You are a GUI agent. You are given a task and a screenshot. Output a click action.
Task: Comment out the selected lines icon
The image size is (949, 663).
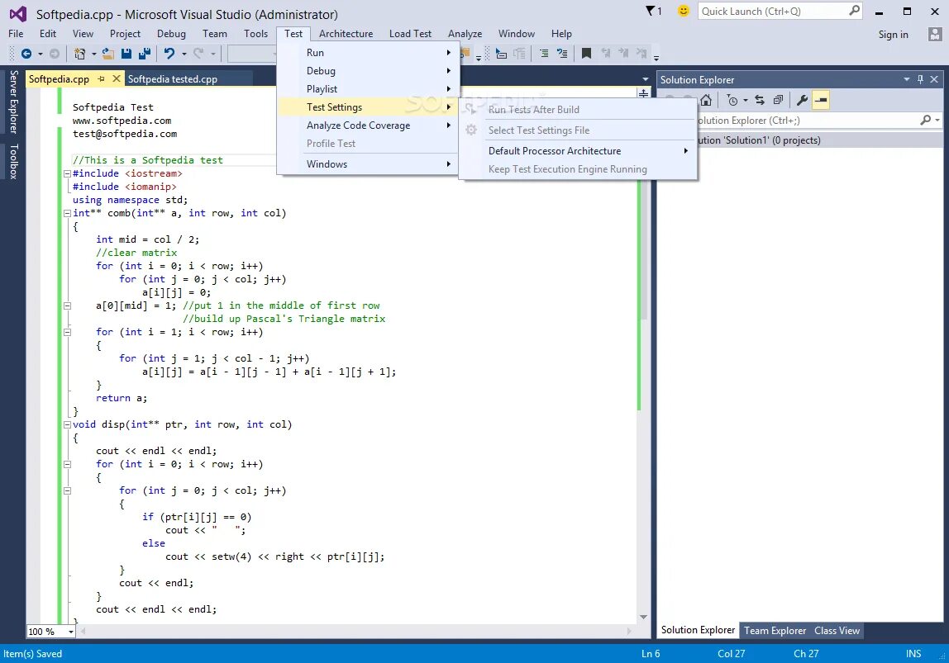click(543, 54)
